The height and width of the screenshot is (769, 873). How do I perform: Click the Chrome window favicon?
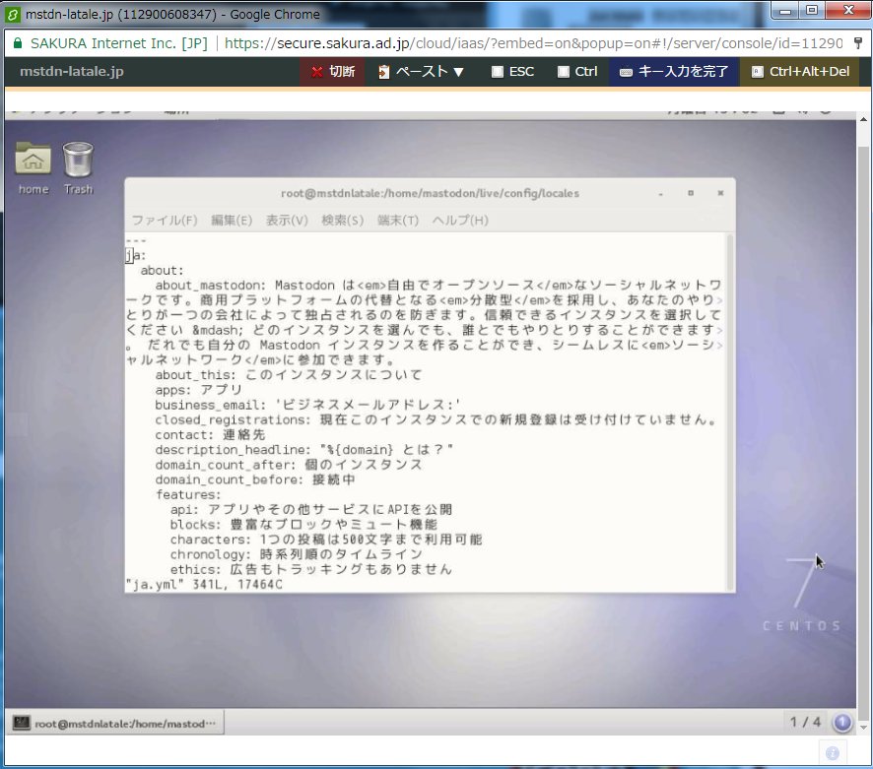pyautogui.click(x=13, y=15)
